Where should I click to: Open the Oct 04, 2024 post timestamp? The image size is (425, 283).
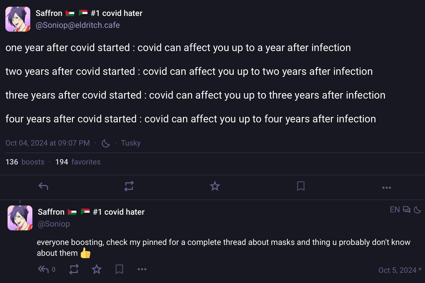click(48, 143)
